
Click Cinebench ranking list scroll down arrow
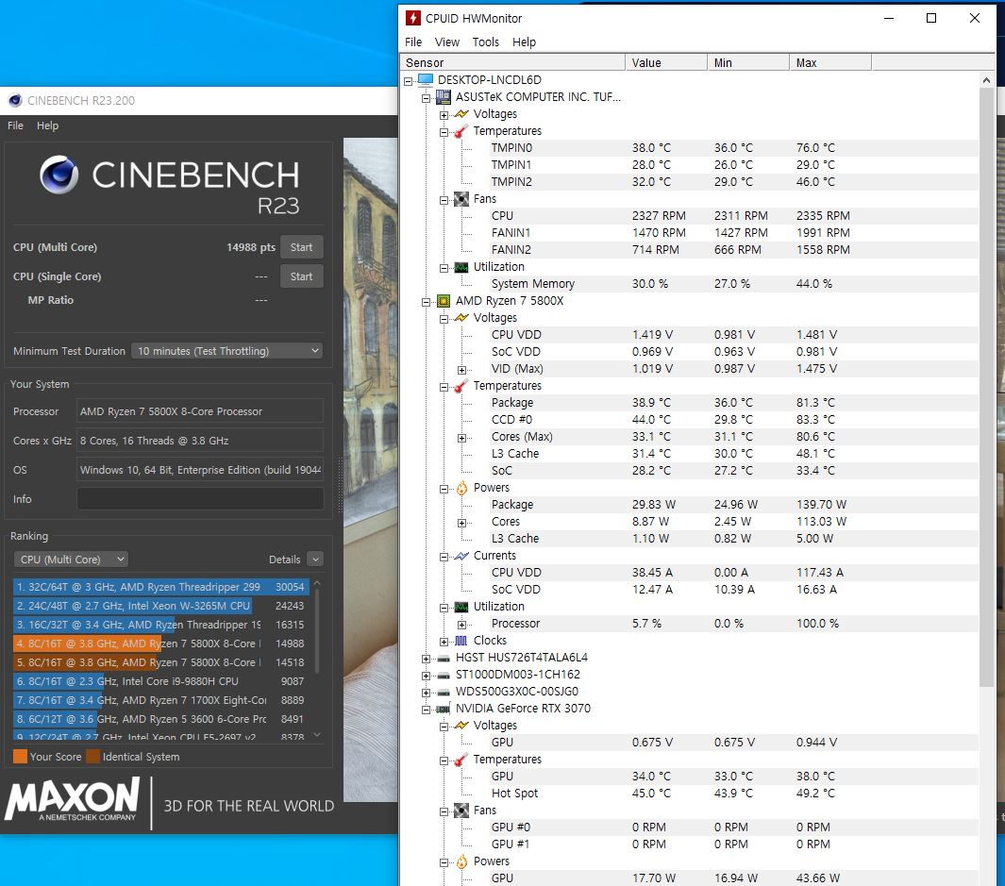tap(317, 735)
